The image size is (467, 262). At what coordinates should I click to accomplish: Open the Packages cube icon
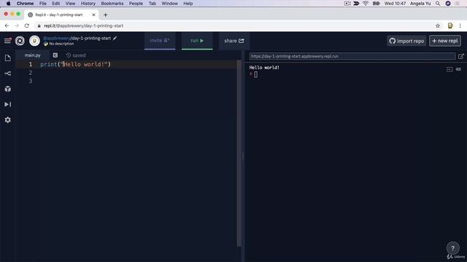click(x=8, y=89)
